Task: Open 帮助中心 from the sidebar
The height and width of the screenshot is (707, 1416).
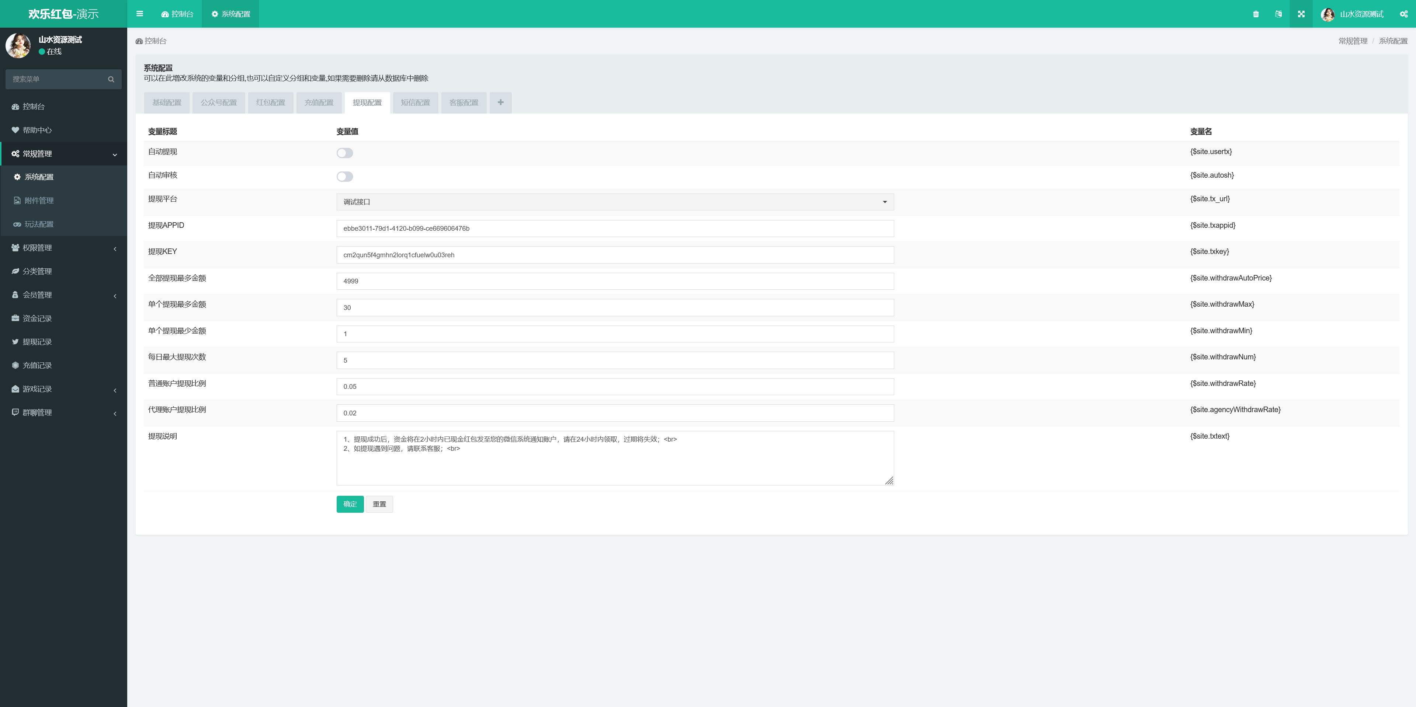Action: (x=37, y=130)
